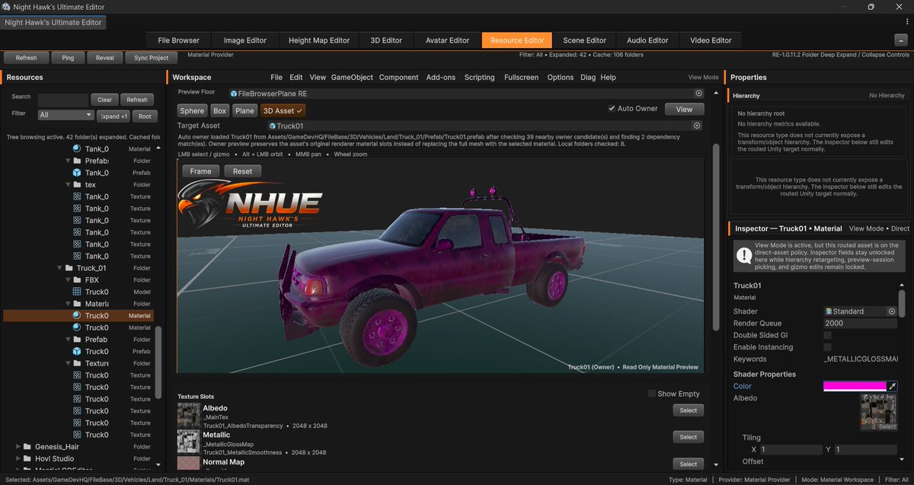This screenshot has width=914, height=485.
Task: Click the Metallic texture slot thumbnail
Action: [x=188, y=443]
